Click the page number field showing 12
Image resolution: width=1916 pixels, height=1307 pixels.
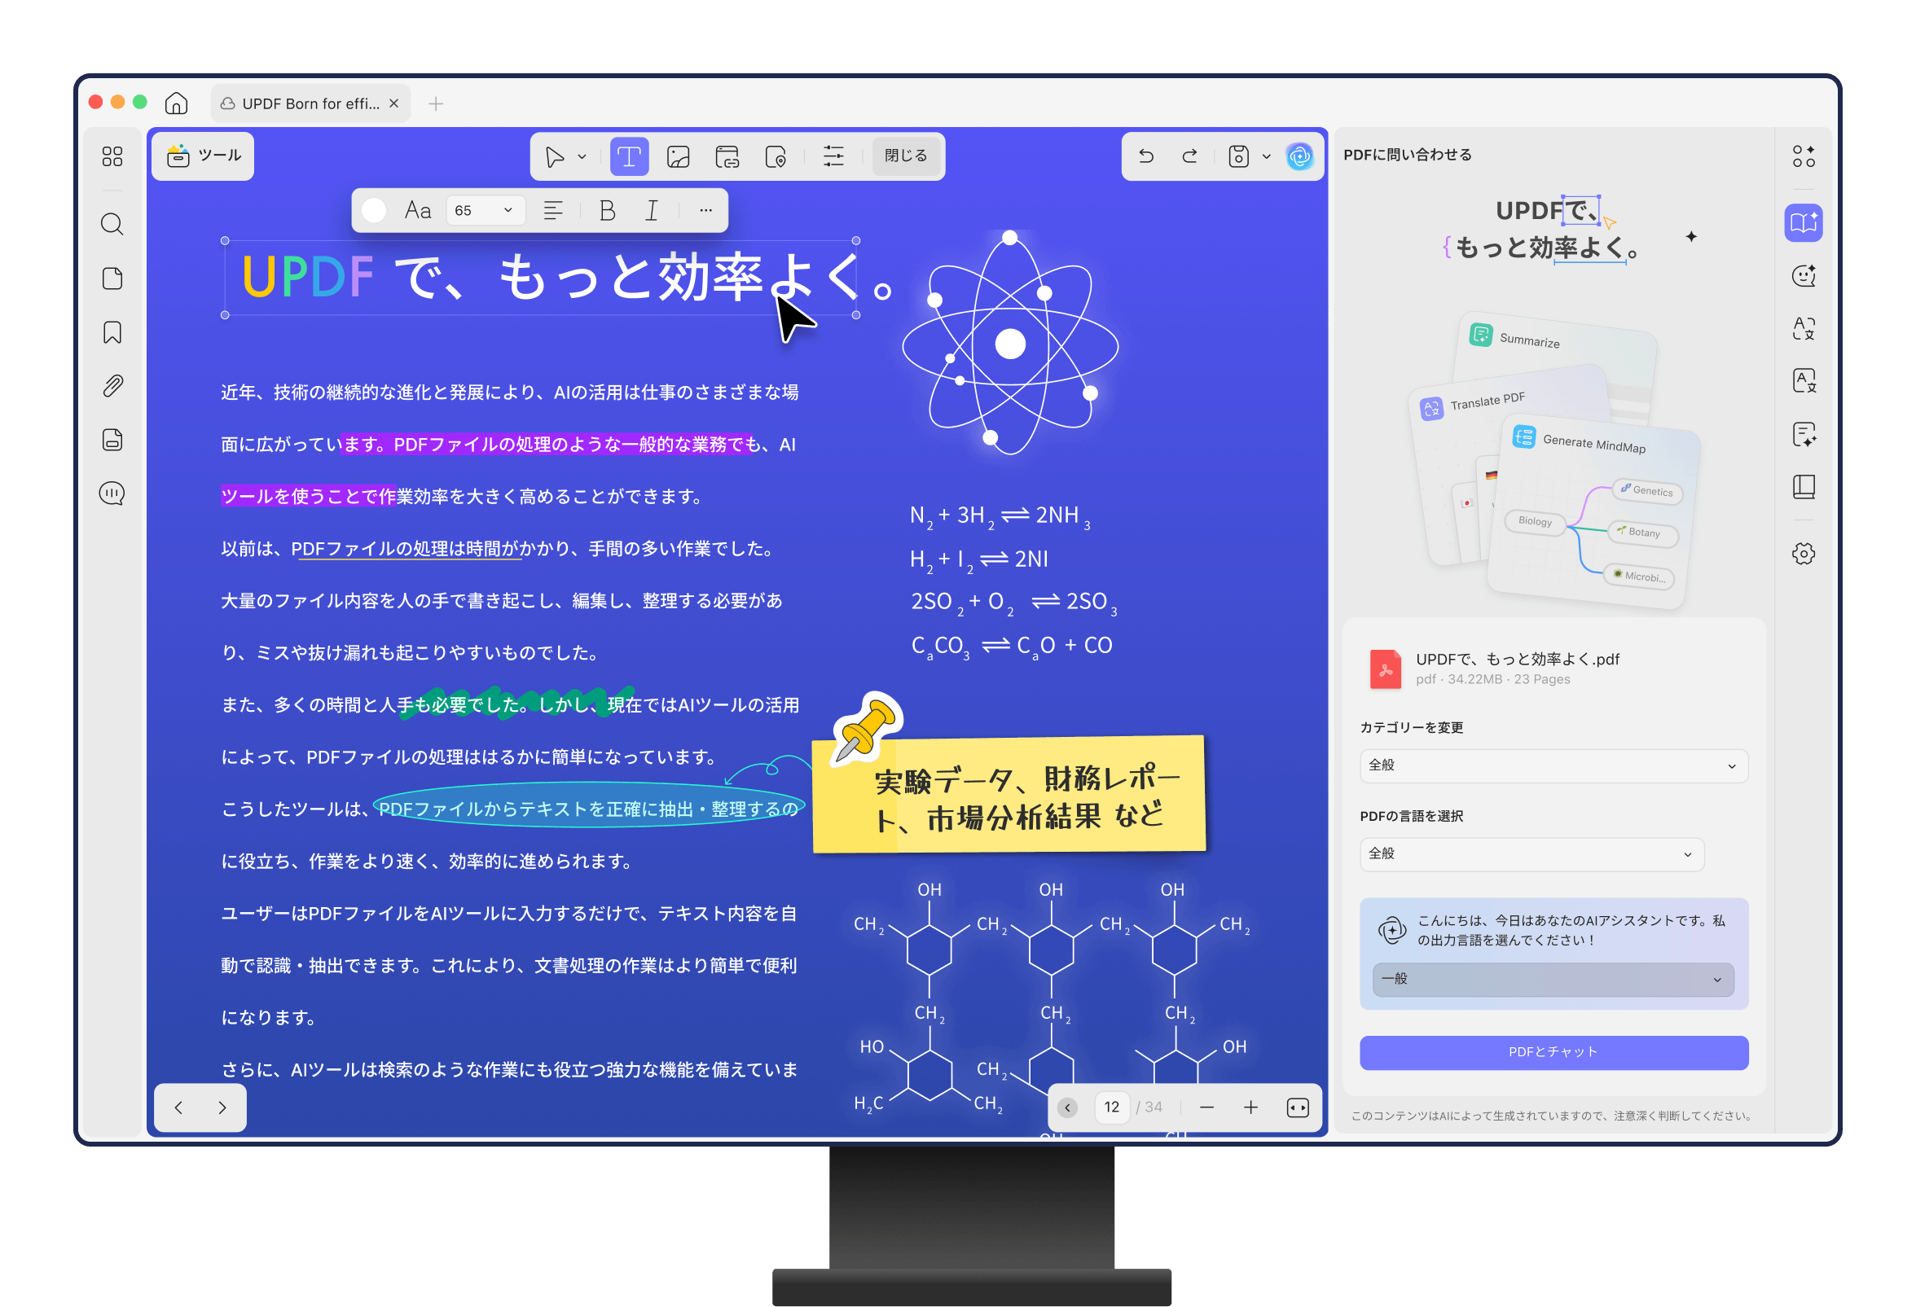click(x=1111, y=1108)
